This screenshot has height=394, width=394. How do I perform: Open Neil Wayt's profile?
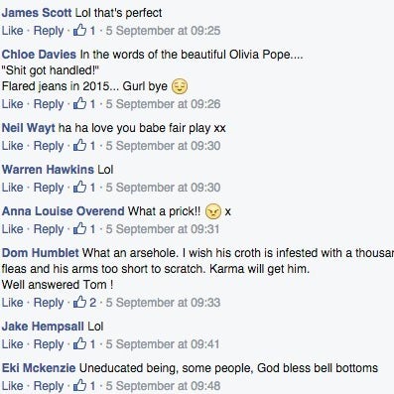click(29, 128)
